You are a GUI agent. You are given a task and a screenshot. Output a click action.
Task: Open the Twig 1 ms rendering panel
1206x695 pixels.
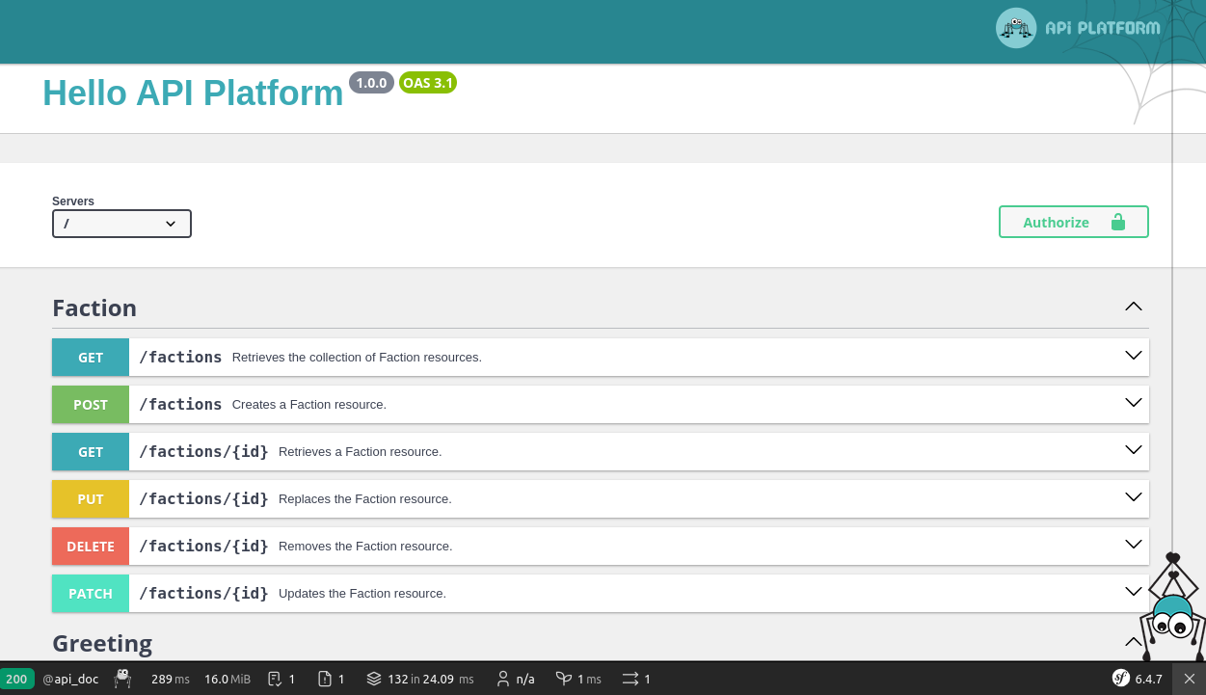tap(578, 679)
